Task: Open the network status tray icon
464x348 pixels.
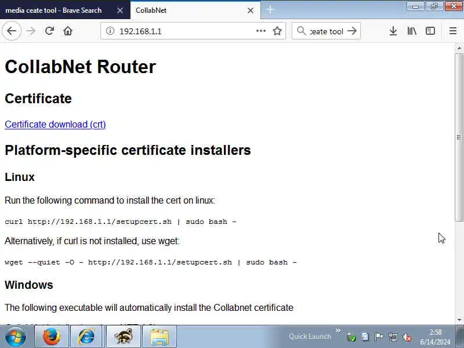Action: click(393, 337)
